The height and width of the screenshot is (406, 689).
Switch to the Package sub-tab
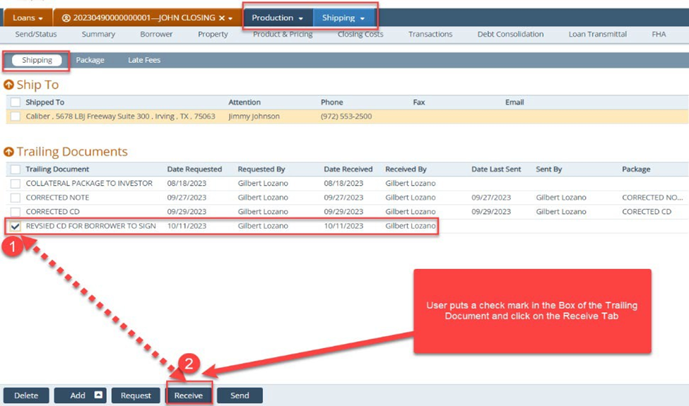click(90, 60)
